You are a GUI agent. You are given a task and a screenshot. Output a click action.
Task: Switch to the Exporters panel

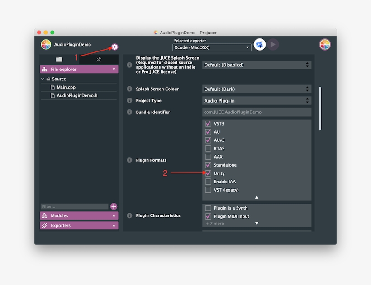(x=79, y=225)
